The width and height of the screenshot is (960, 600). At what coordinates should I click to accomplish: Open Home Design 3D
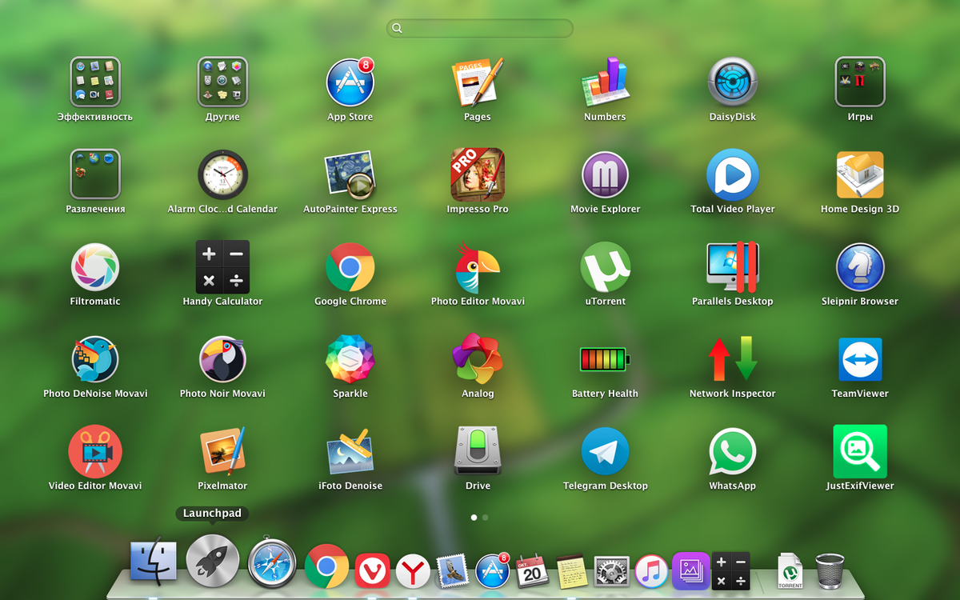860,174
